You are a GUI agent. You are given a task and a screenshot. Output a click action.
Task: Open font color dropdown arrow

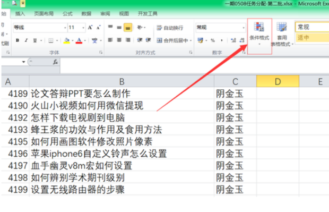(x=85, y=40)
